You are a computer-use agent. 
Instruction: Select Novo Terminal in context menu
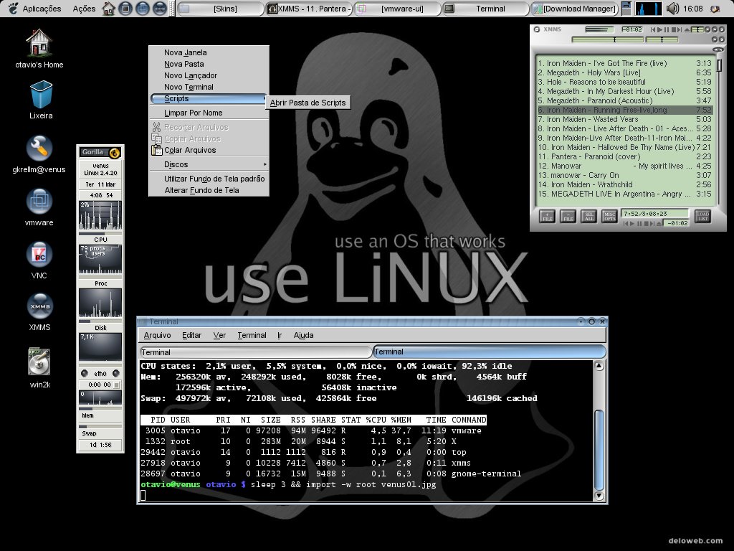coord(209,87)
